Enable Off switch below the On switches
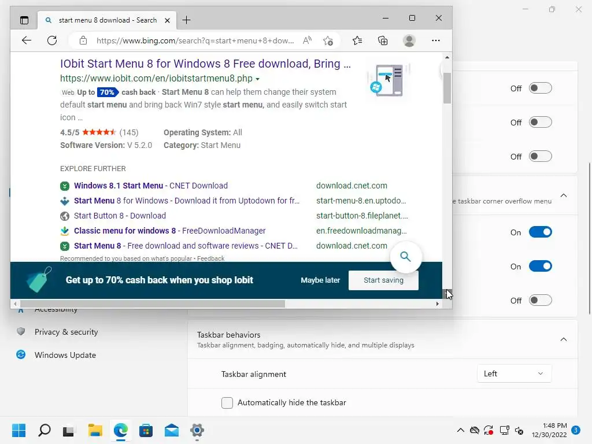 pos(541,301)
